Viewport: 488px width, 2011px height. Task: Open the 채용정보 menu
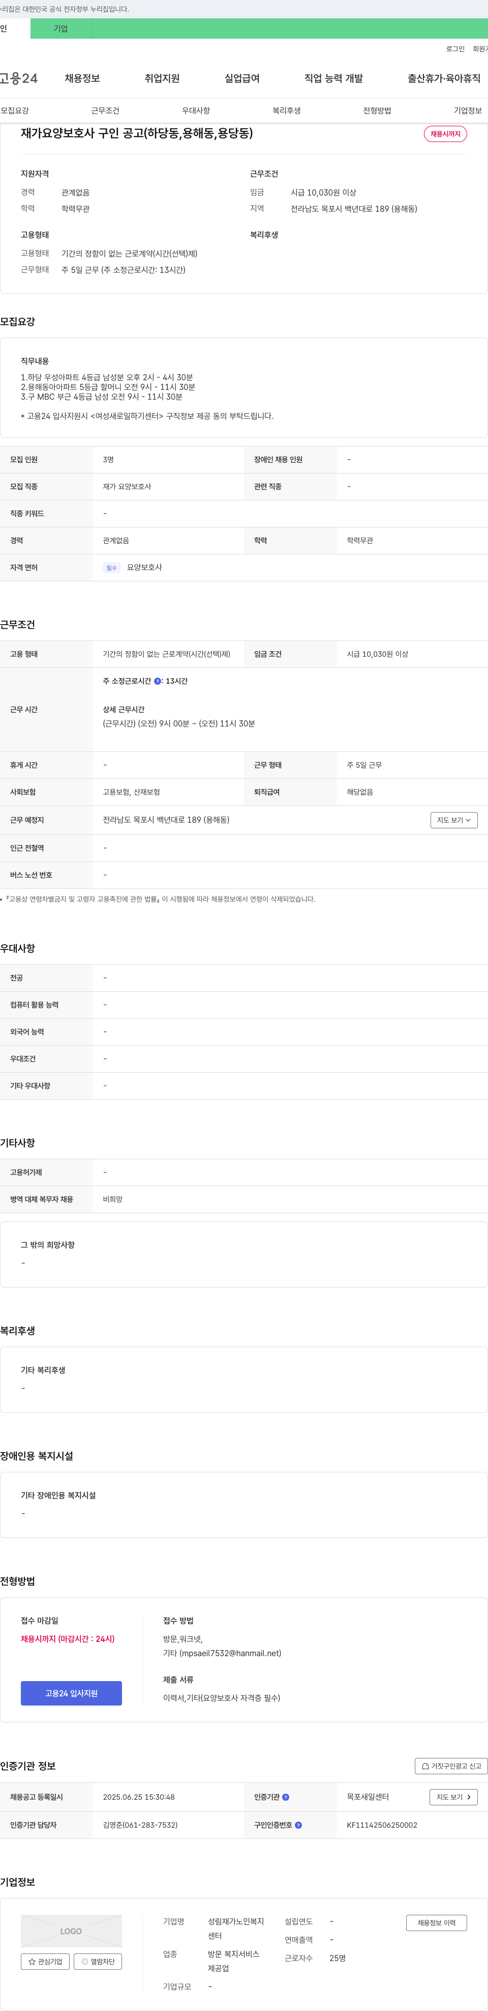click(82, 78)
